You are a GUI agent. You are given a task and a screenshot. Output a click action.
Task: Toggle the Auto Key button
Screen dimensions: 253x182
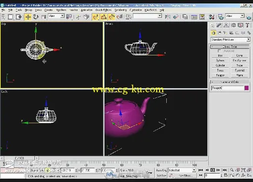[x=161, y=170]
